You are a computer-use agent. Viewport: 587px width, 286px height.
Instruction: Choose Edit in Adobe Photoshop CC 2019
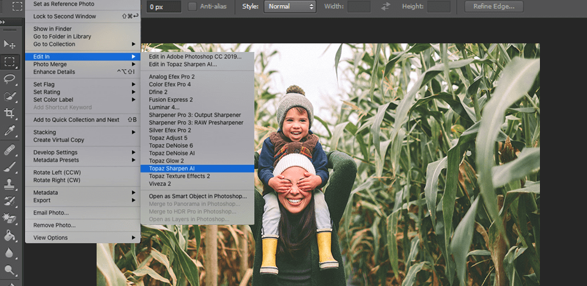[198, 56]
